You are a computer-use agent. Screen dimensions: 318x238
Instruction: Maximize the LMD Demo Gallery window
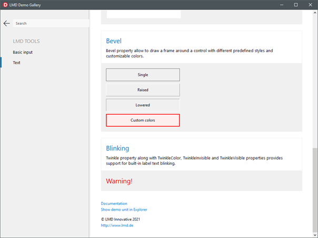point(295,5)
